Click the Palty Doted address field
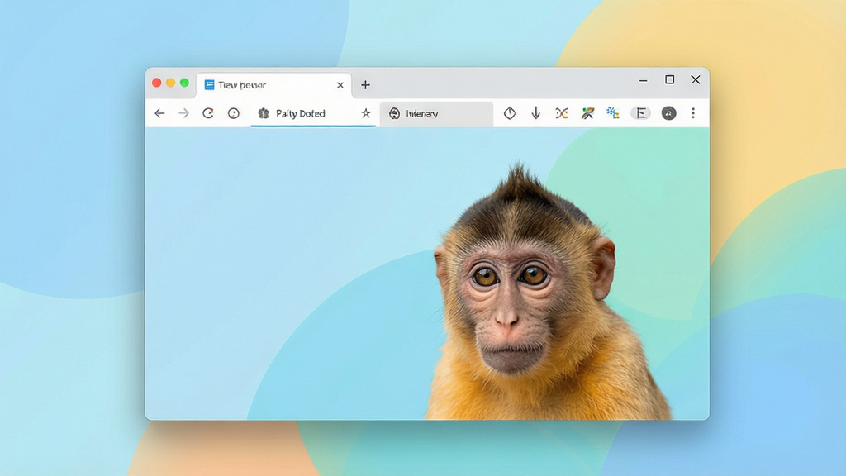Screen dimensions: 846x476 point(313,113)
